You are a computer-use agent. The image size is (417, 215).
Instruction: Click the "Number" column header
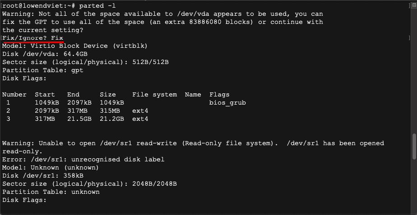tap(14, 95)
